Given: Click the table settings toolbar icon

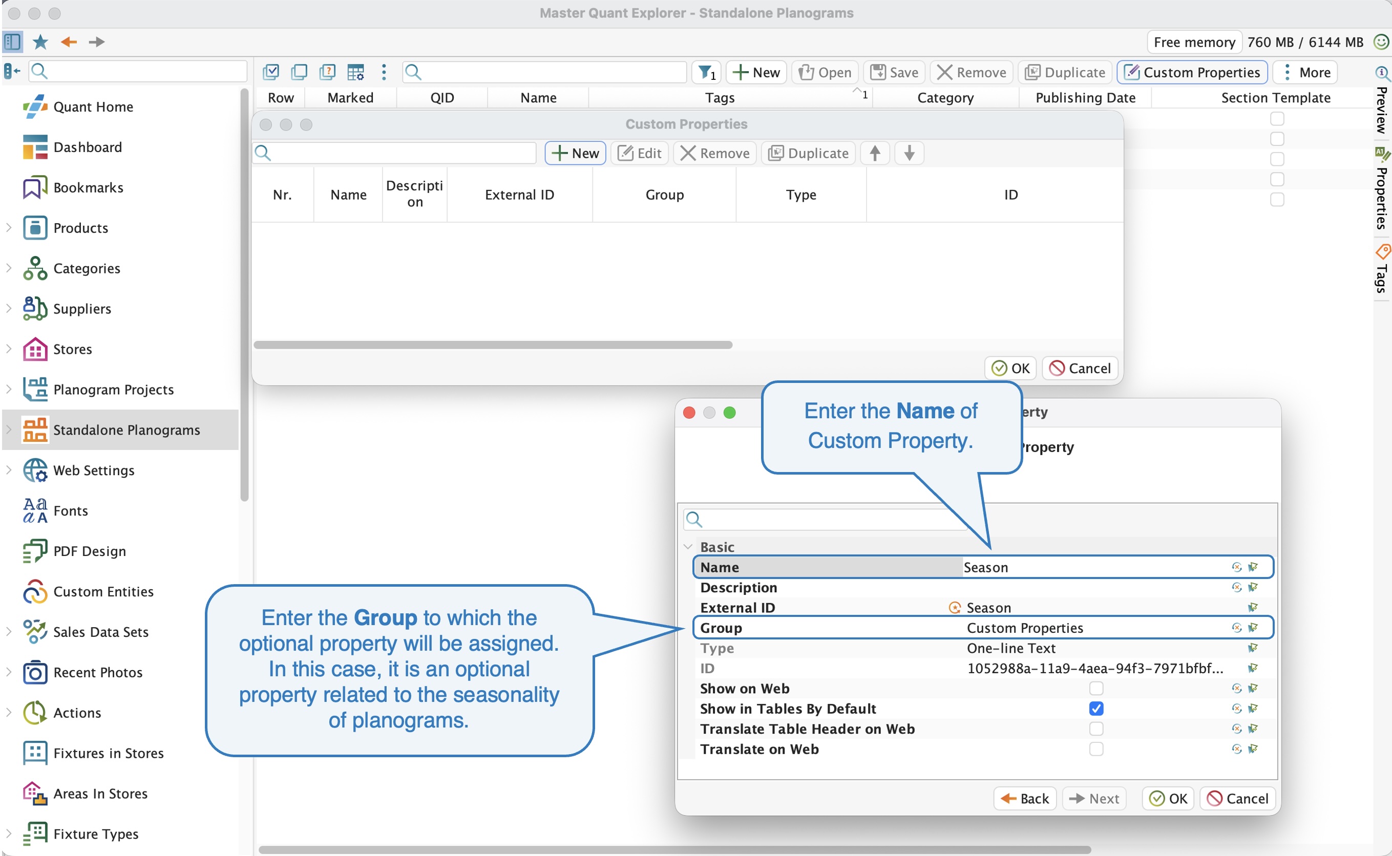Looking at the screenshot, I should click(x=355, y=72).
